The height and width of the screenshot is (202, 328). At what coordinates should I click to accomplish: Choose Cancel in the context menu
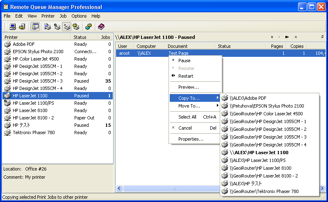click(x=195, y=128)
